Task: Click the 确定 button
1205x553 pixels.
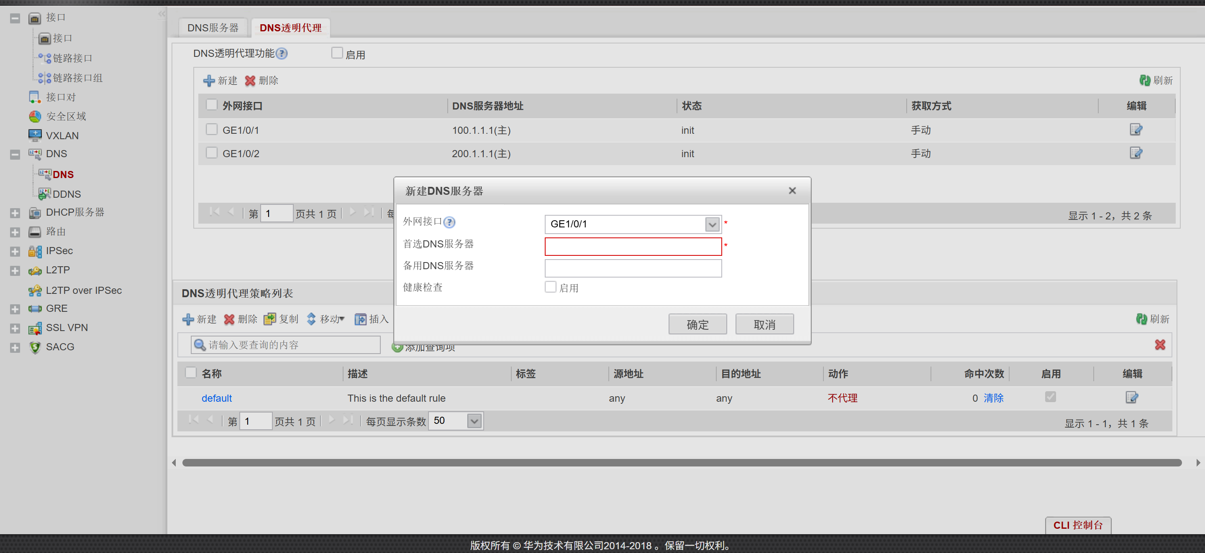Action: point(697,324)
